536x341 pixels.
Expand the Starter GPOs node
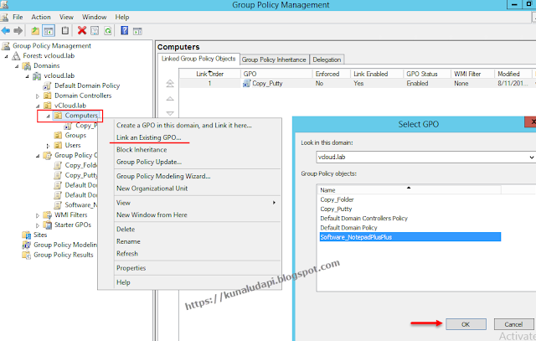38,225
